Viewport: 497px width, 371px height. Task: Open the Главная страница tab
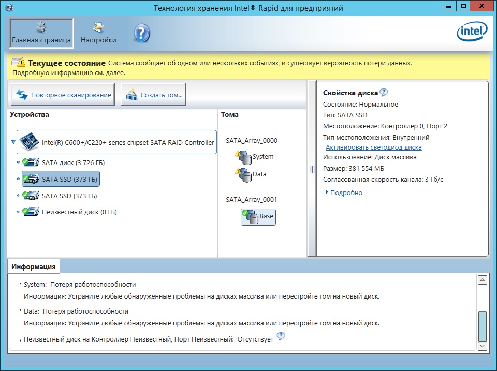coord(41,33)
